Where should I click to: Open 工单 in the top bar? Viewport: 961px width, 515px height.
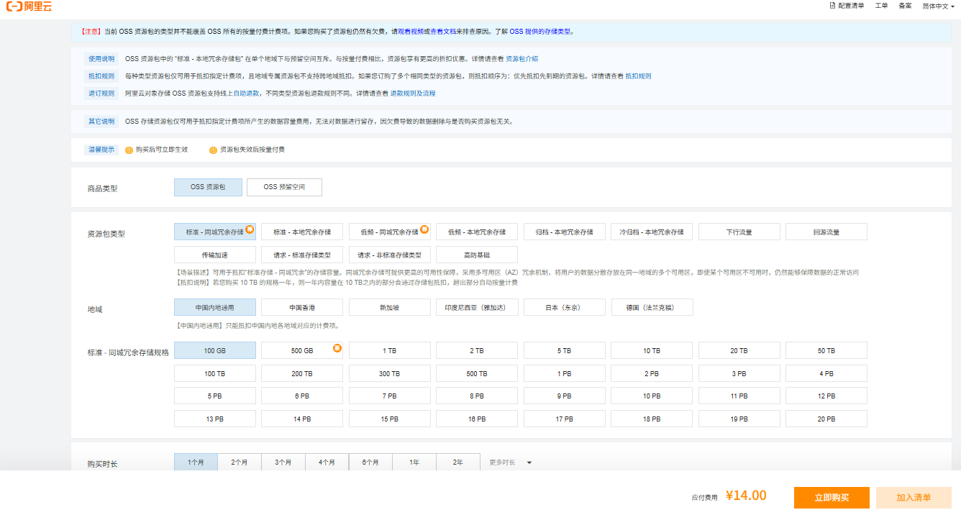[881, 6]
